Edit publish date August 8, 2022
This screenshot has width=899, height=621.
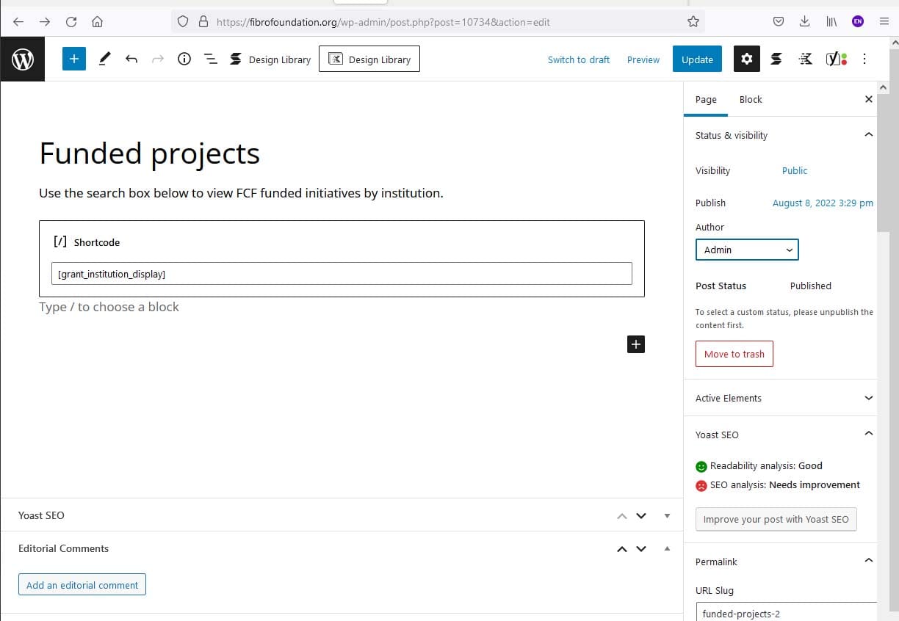click(823, 203)
